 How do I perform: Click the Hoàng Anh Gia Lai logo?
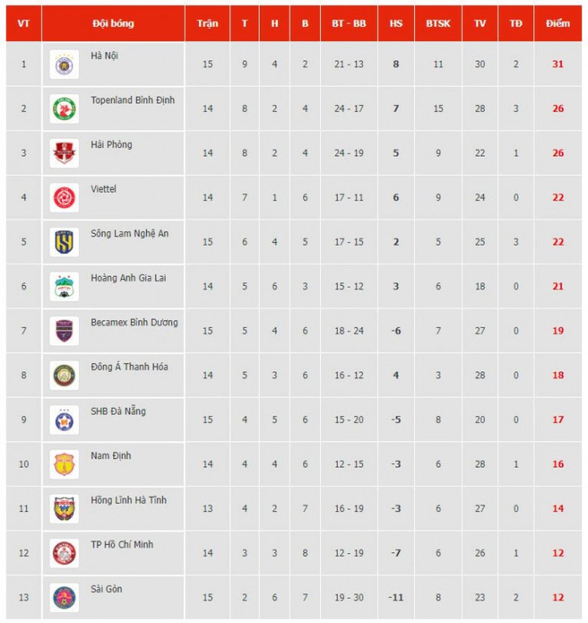pos(64,287)
